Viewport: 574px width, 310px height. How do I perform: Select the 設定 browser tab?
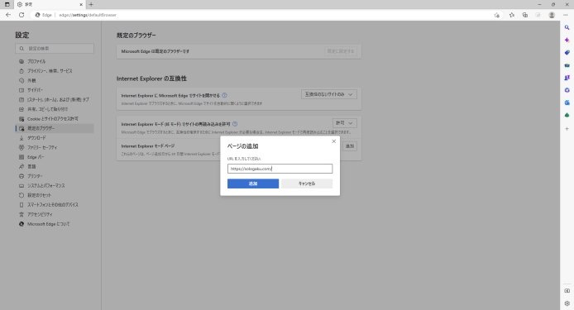[50, 4]
